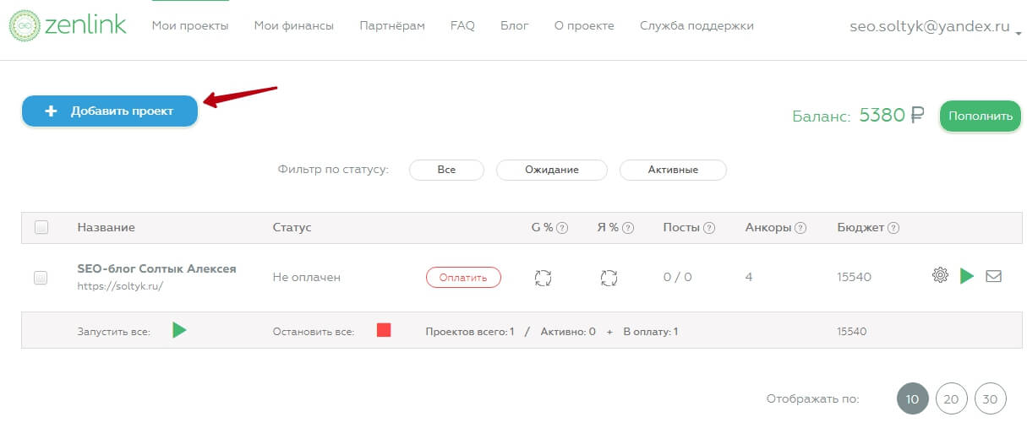Click the В оплату: 1 summary text
This screenshot has width=1027, height=428.
coord(650,332)
